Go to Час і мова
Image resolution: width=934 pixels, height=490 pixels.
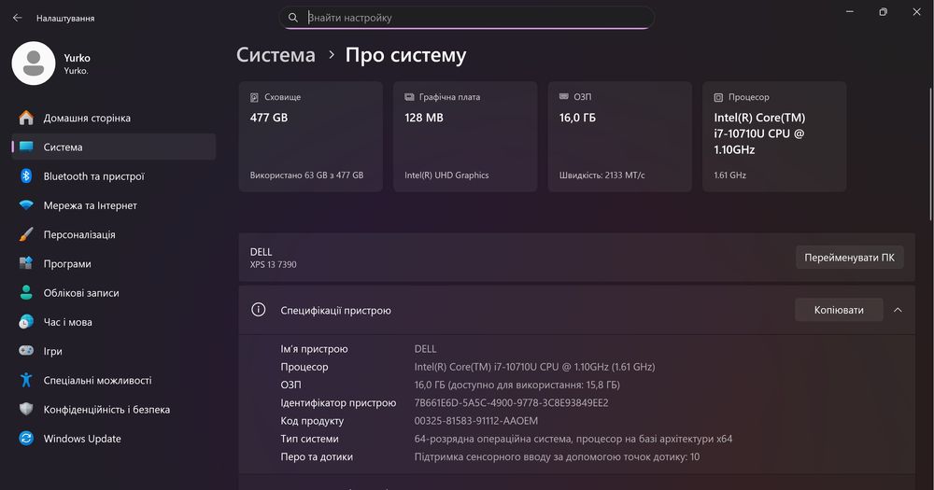click(114, 321)
